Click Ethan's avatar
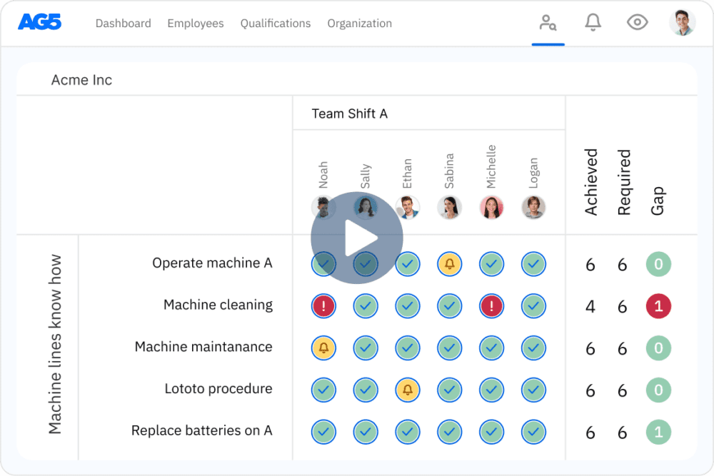The width and height of the screenshot is (714, 476). [x=408, y=208]
